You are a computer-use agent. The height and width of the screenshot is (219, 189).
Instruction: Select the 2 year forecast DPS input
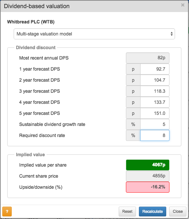pyautogui.click(x=155, y=80)
